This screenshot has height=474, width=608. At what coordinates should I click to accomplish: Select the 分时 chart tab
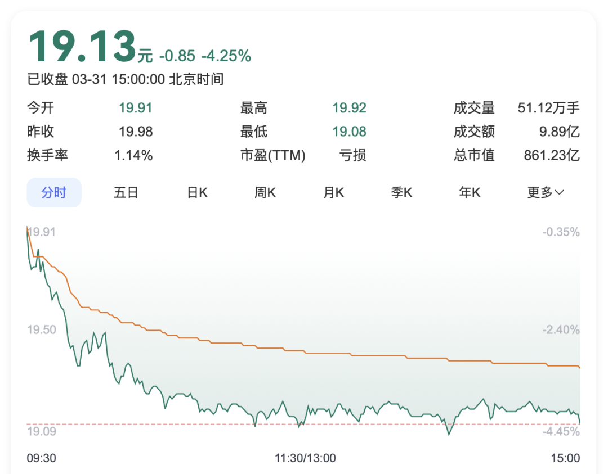click(54, 193)
